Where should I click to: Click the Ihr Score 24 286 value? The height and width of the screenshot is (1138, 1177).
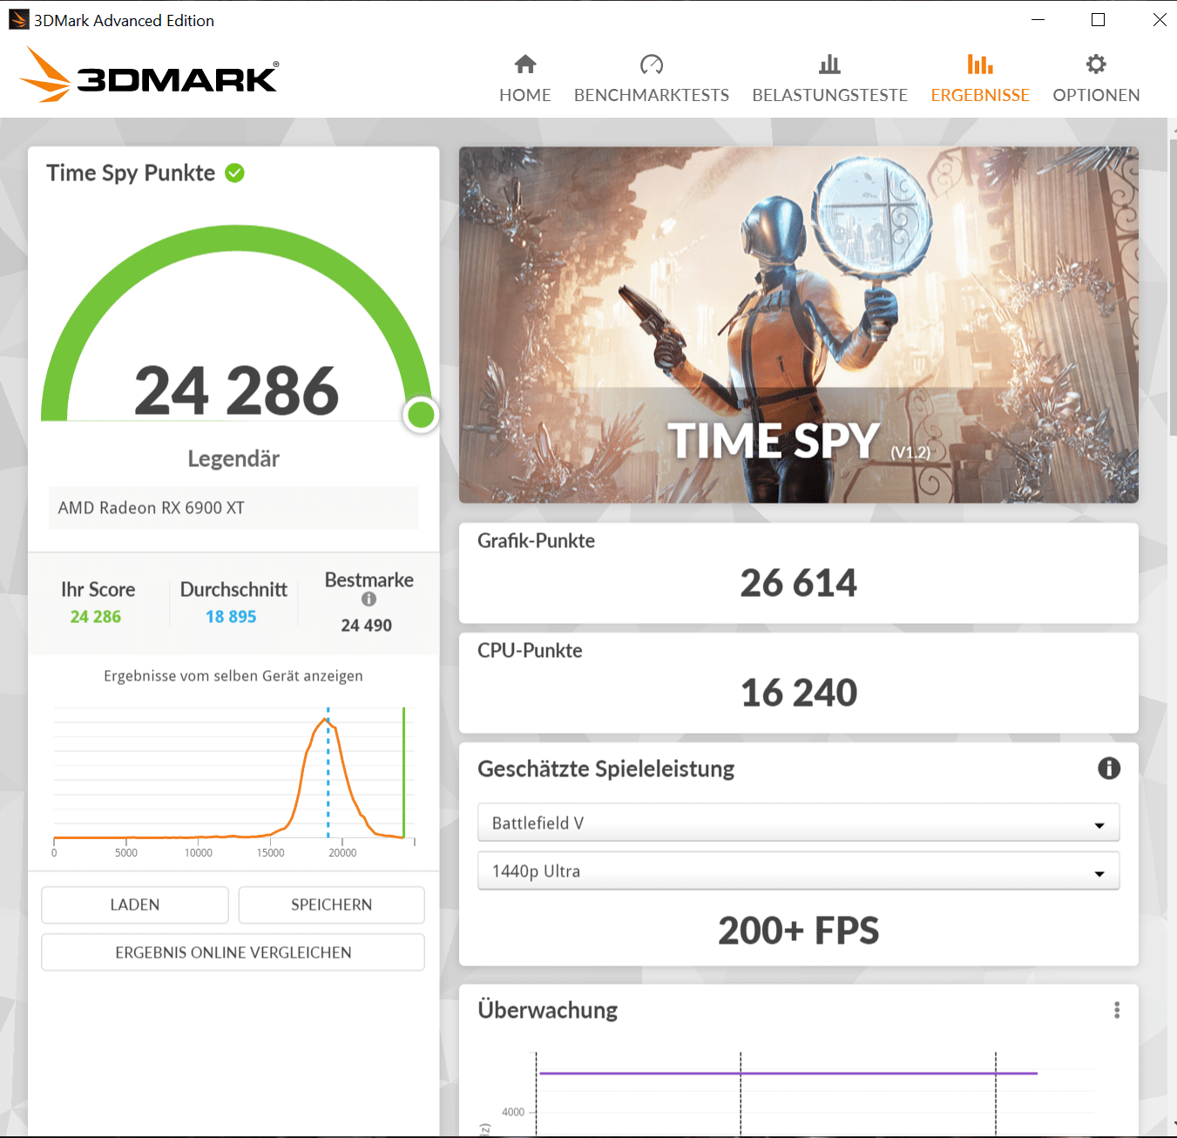[x=96, y=617]
